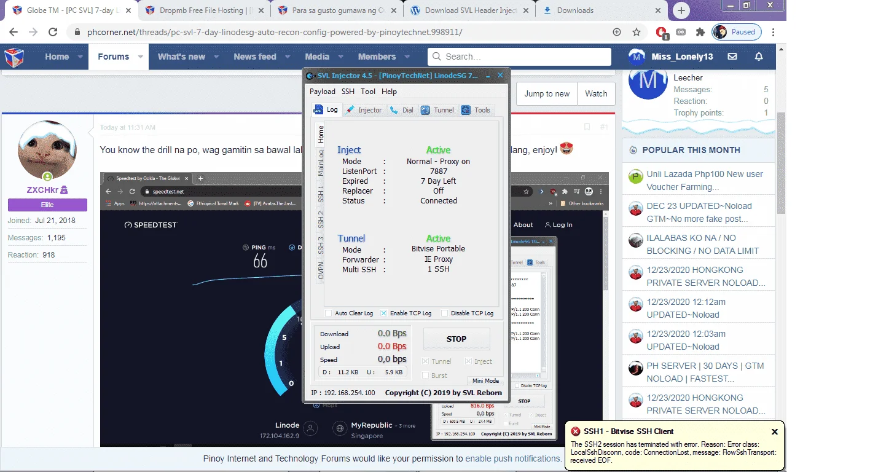This screenshot has height=472, width=870.
Task: Select the SSH 2 vertical tab
Action: coord(321,219)
